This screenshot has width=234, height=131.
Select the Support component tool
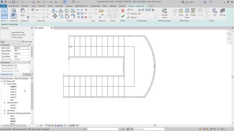pos(132,17)
